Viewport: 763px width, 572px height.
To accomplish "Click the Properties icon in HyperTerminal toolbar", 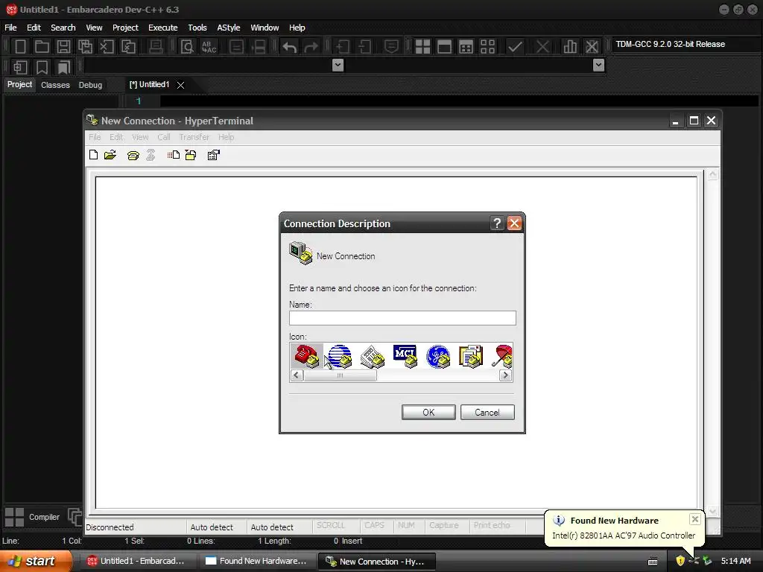I will 213,155.
